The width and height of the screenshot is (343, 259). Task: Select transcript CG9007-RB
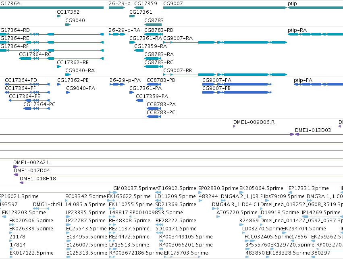pyautogui.click(x=225, y=75)
